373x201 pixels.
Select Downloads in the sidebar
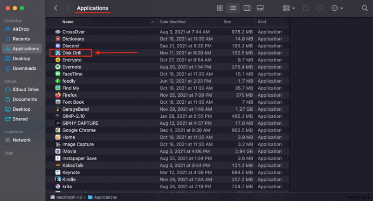(24, 68)
